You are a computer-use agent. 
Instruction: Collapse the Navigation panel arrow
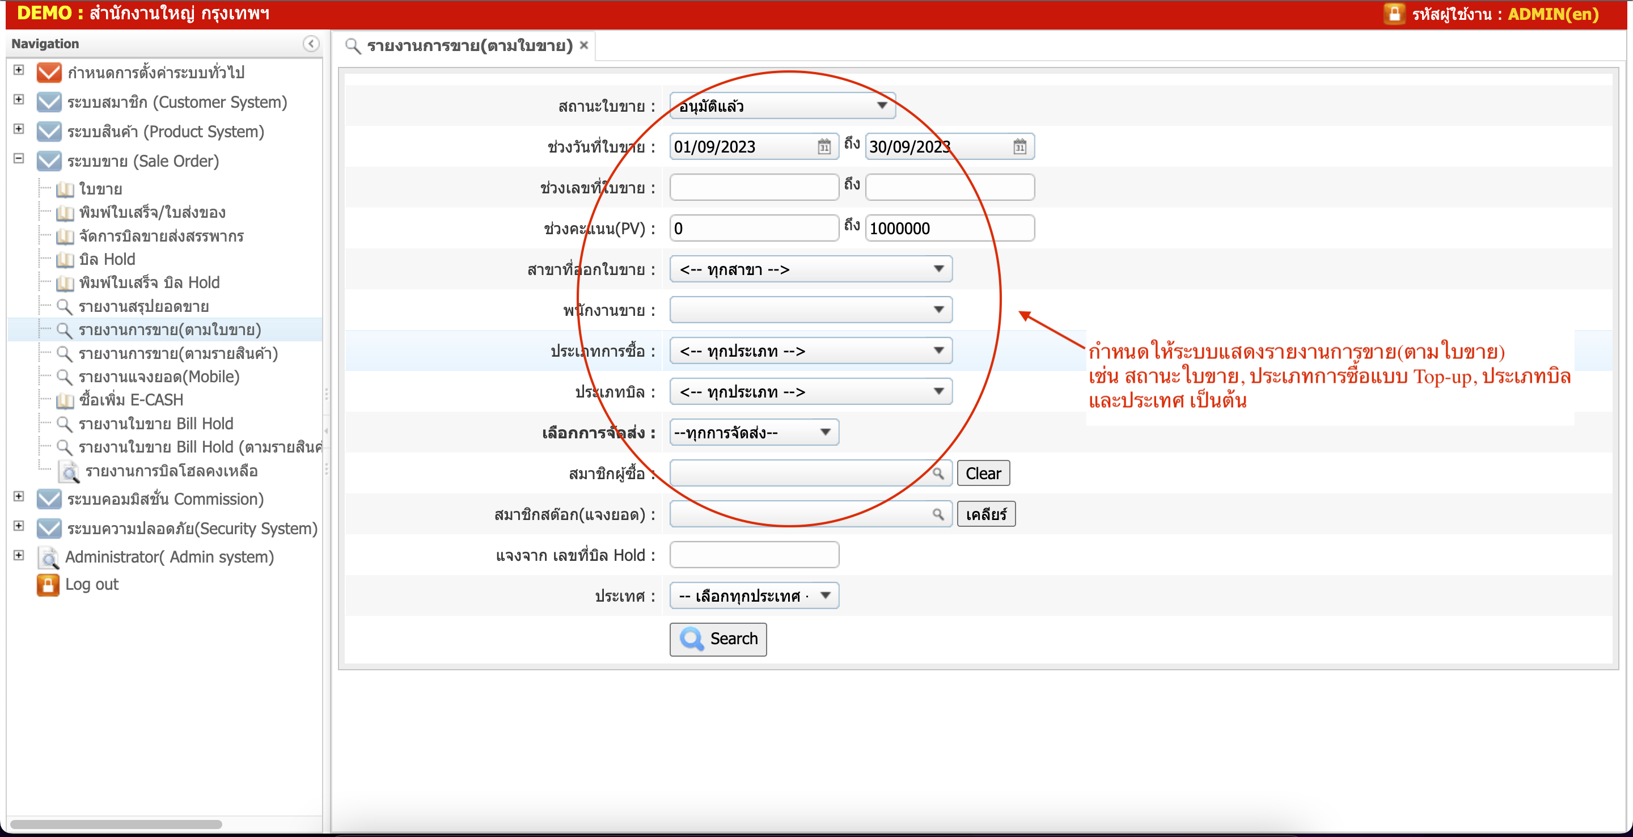click(311, 44)
